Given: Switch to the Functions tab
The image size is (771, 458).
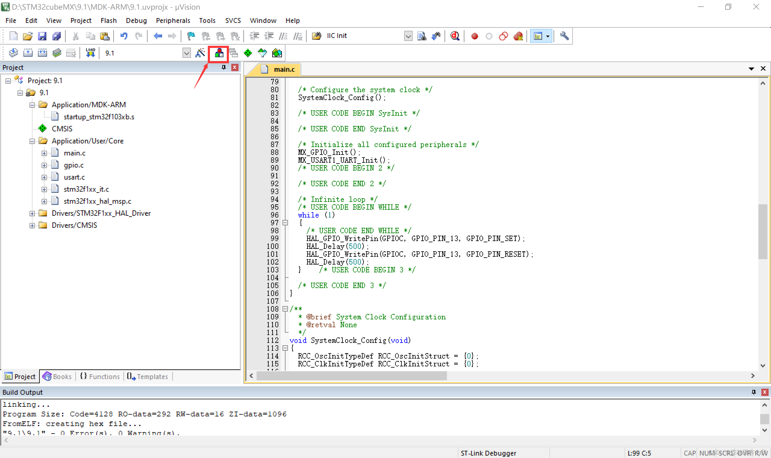Looking at the screenshot, I should 100,377.
